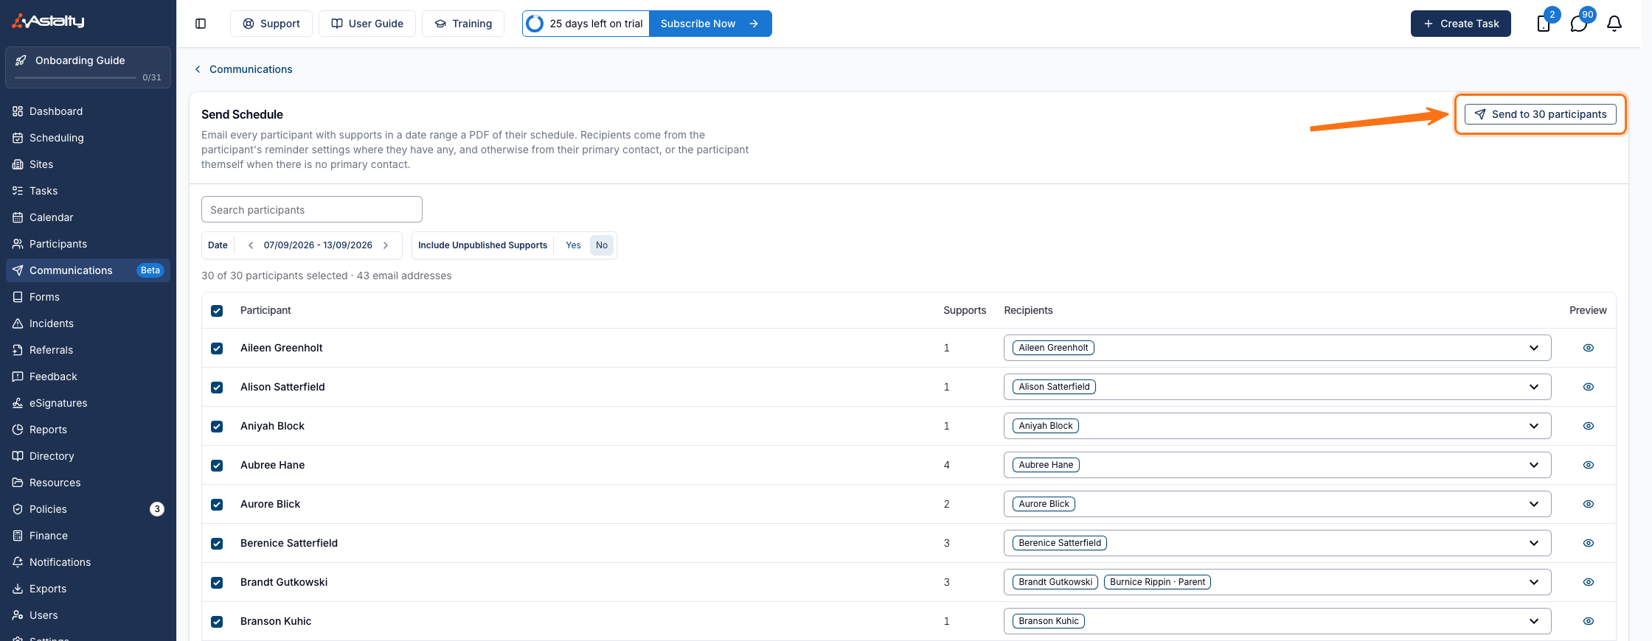The image size is (1652, 641).
Task: Click the Exports download icon
Action: [18, 589]
